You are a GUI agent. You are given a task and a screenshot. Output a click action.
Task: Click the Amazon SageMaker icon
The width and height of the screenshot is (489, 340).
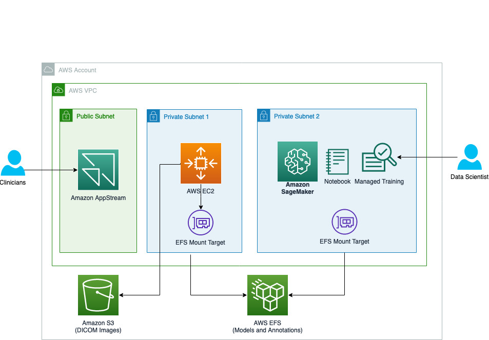tap(298, 162)
